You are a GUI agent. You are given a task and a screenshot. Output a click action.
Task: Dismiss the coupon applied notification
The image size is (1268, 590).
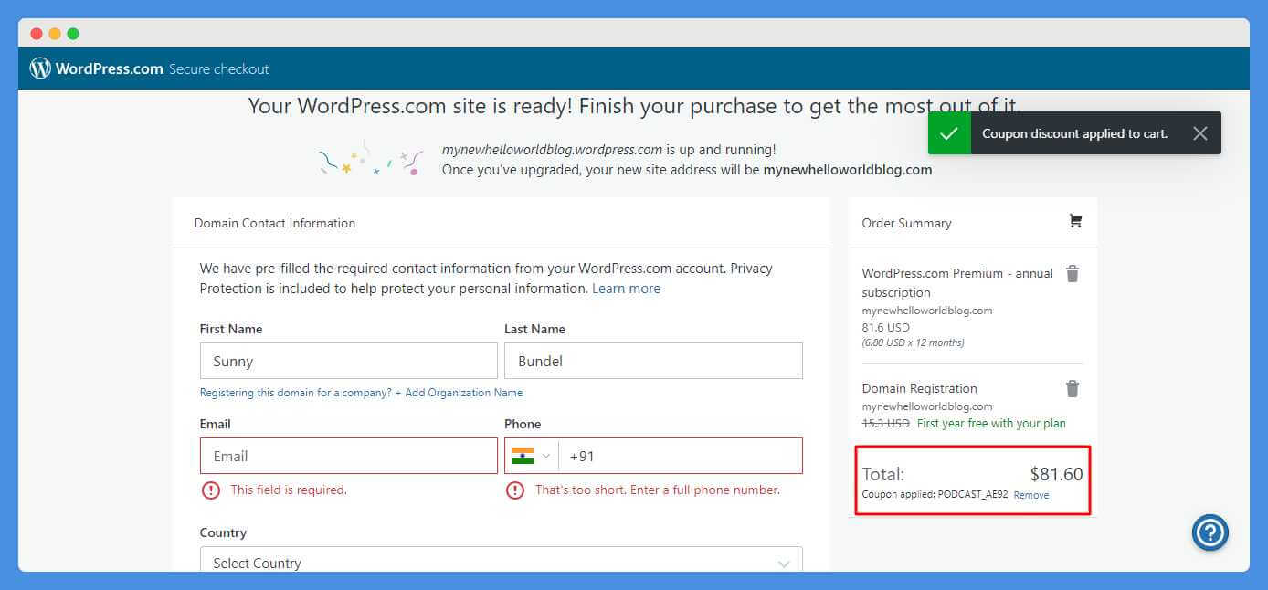pos(1200,132)
